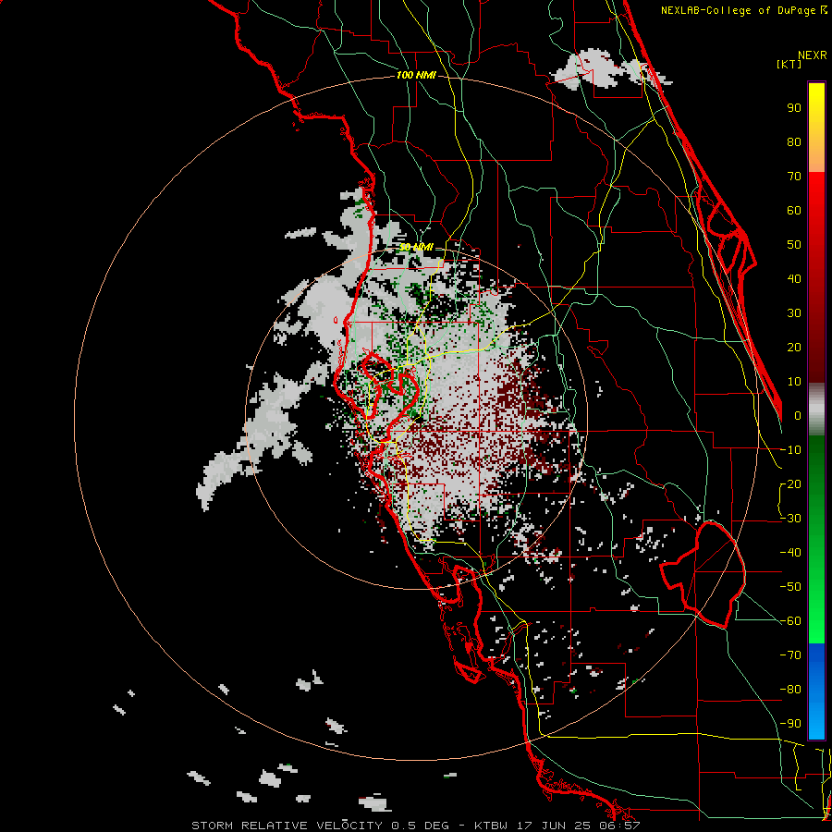Click the -30 value on the velocity scale
832x832 pixels.
tap(790, 519)
